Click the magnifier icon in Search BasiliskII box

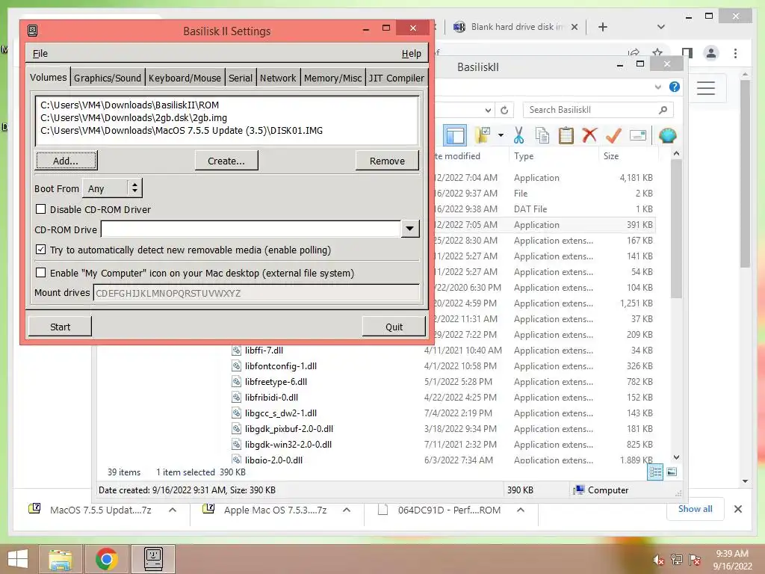pos(663,110)
